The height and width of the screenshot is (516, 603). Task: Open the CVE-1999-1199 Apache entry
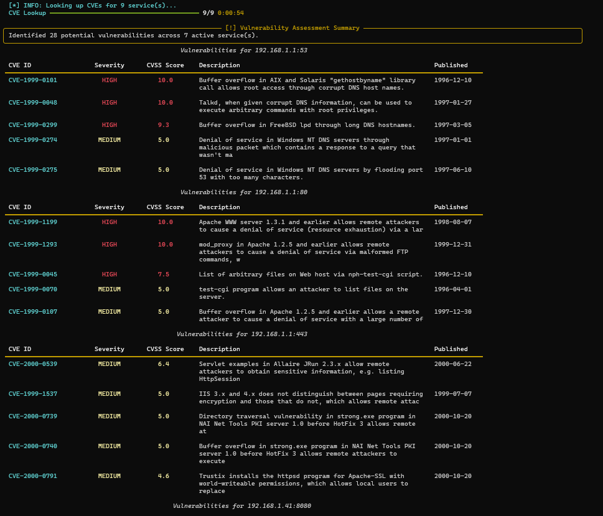pyautogui.click(x=33, y=222)
